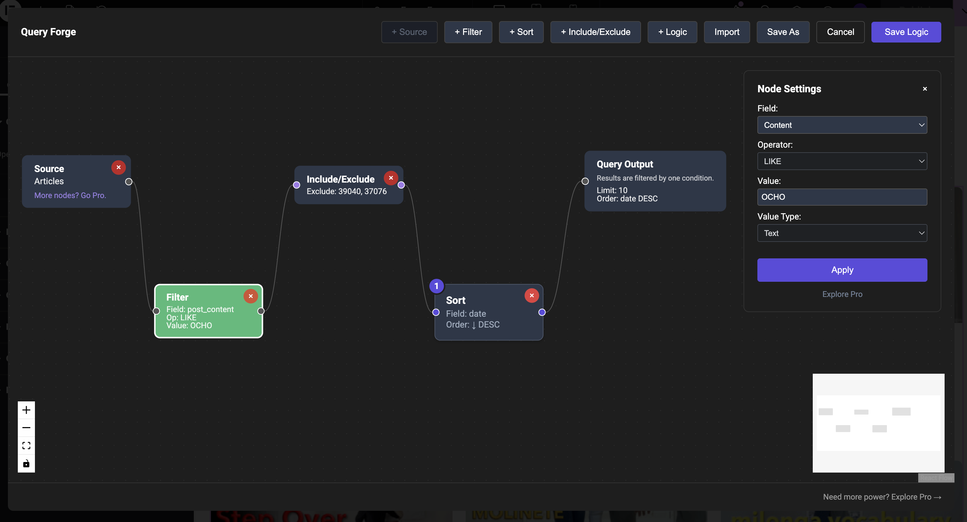The height and width of the screenshot is (522, 967).
Task: Follow the More nodes? Go Pro link
Action: [70, 195]
